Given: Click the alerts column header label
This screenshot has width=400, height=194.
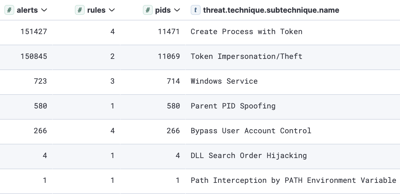Looking at the screenshot, I should [27, 10].
